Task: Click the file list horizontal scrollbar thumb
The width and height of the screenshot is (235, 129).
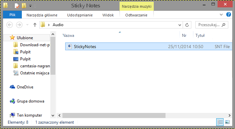Action: [114, 115]
